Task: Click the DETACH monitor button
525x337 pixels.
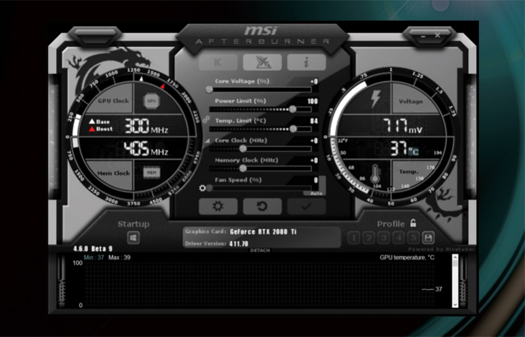Action: [x=260, y=251]
